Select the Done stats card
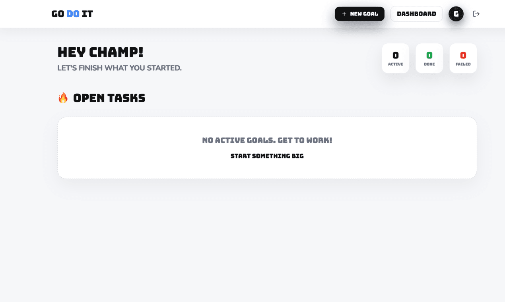 coord(429,58)
